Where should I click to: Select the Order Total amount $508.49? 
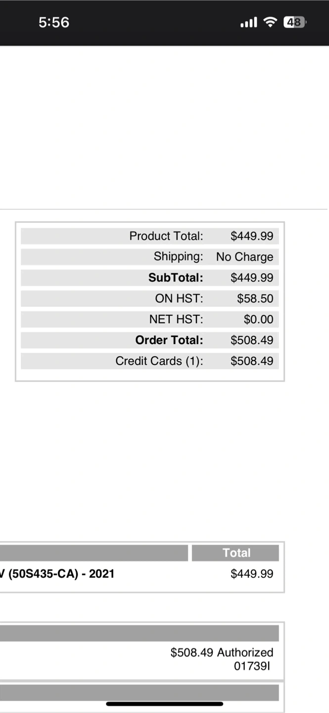point(251,340)
